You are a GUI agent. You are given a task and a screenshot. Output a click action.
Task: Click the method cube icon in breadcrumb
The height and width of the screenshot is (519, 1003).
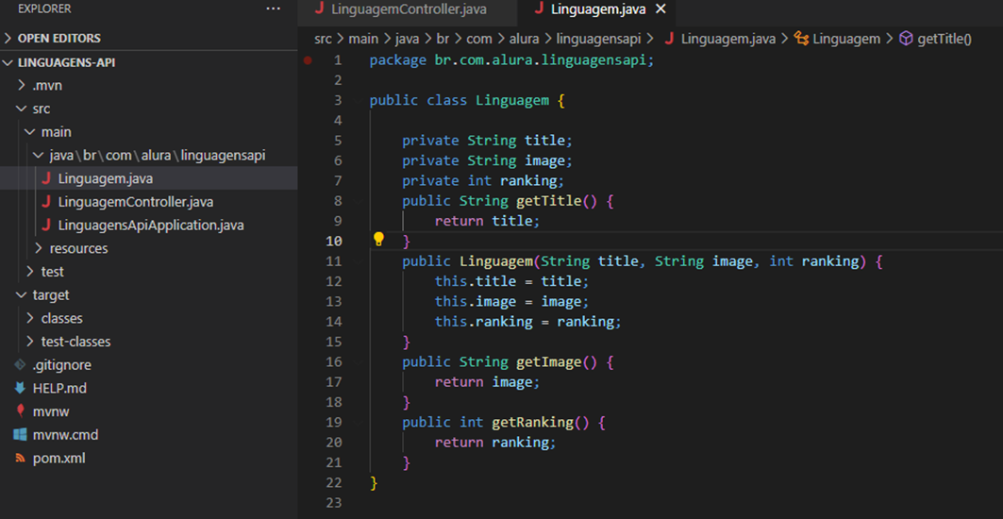[x=906, y=39]
